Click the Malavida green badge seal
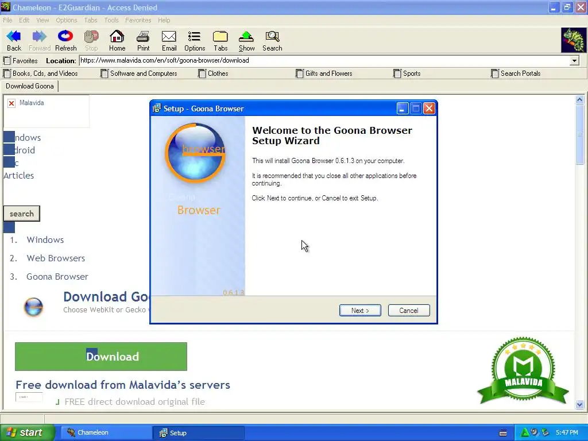The width and height of the screenshot is (588, 441). (523, 370)
